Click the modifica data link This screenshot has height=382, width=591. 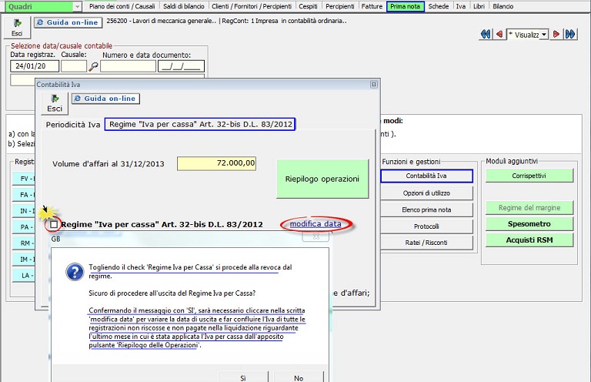point(316,223)
